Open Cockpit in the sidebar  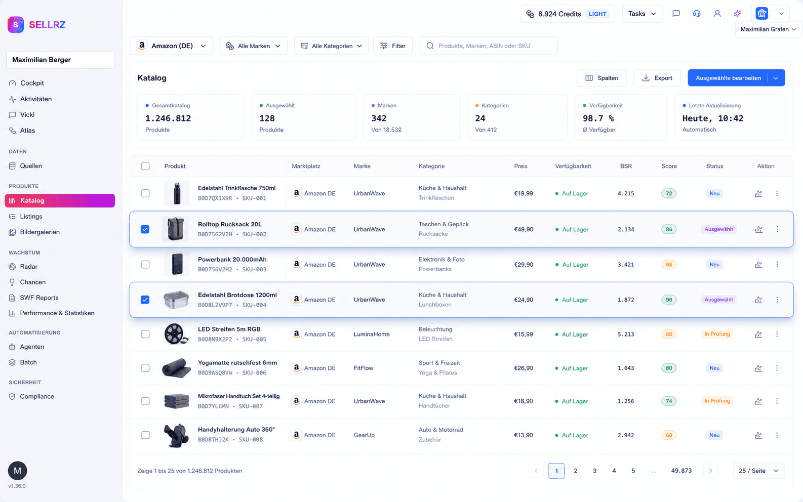click(x=32, y=83)
